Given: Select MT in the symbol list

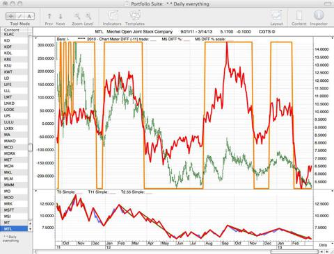Looking at the screenshot, I should (15, 223).
